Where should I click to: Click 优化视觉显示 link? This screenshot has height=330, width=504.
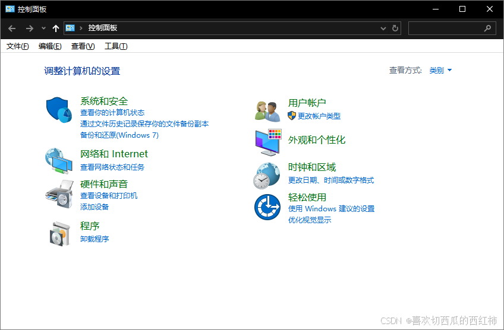[x=310, y=220]
